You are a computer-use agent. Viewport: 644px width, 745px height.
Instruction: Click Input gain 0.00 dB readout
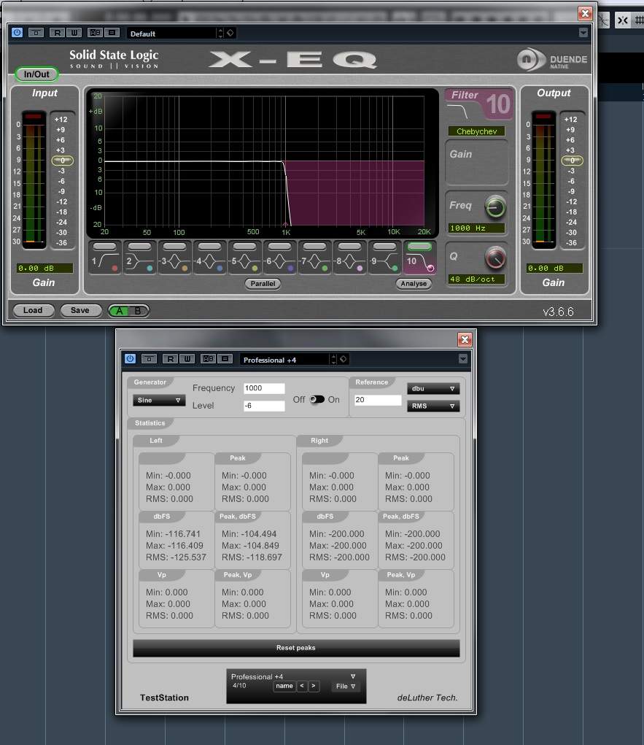[x=44, y=268]
